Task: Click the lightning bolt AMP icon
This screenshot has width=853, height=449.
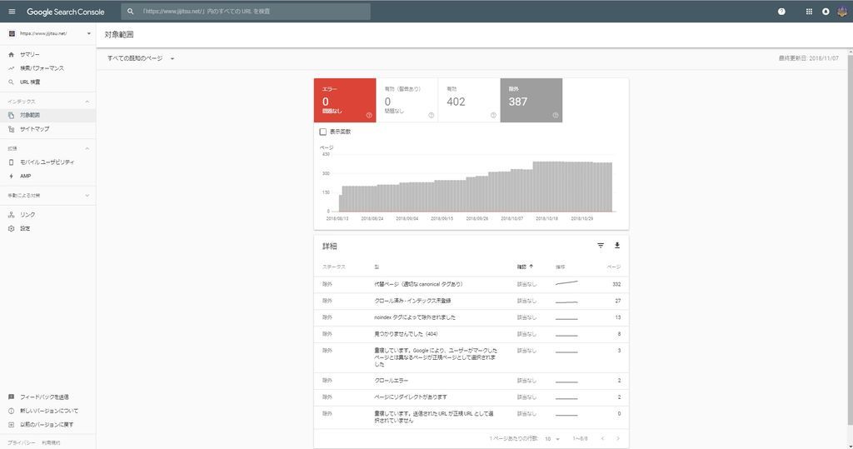Action: point(11,177)
